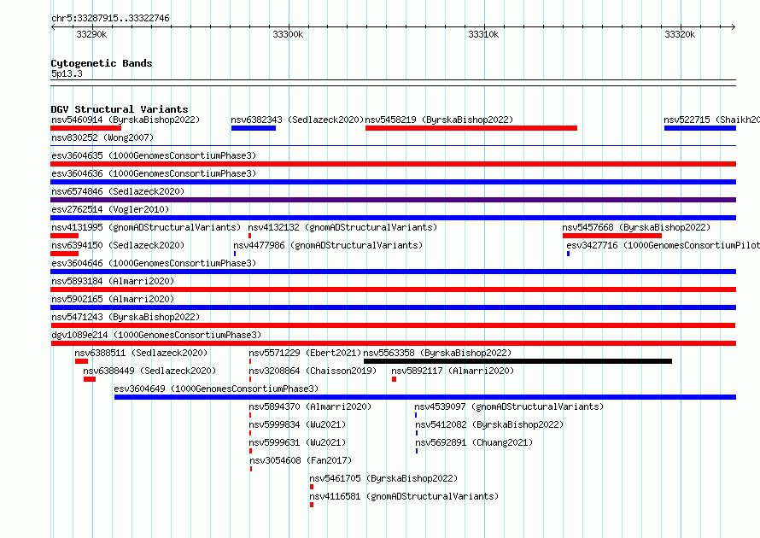This screenshot has width=760, height=538.
Task: Click the 33300k ruler position label
Action: click(x=288, y=34)
